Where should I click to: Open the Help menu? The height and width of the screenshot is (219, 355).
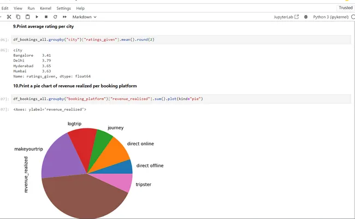pos(80,8)
